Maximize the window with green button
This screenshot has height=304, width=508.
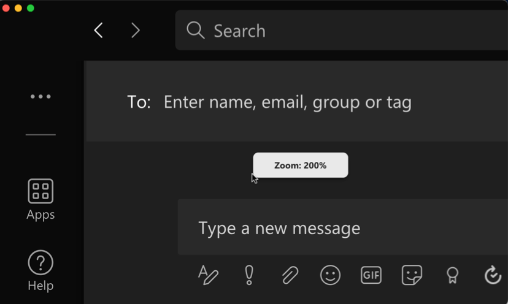(31, 8)
